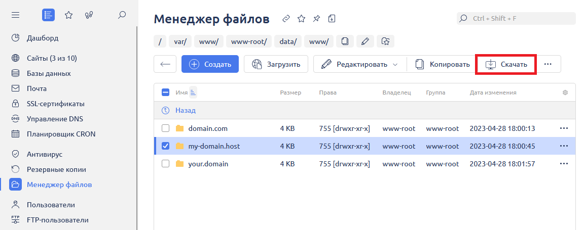Image resolution: width=584 pixels, height=230 pixels.
Task: Click the Назад link in the file list
Action: click(x=186, y=110)
